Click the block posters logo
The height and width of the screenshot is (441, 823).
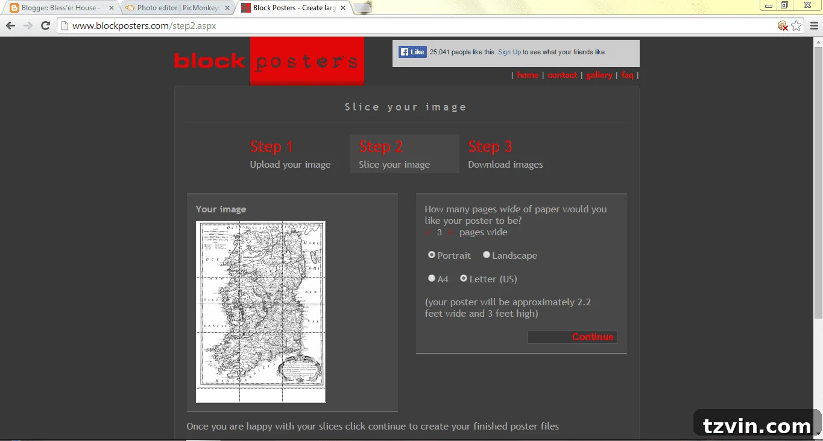click(269, 61)
